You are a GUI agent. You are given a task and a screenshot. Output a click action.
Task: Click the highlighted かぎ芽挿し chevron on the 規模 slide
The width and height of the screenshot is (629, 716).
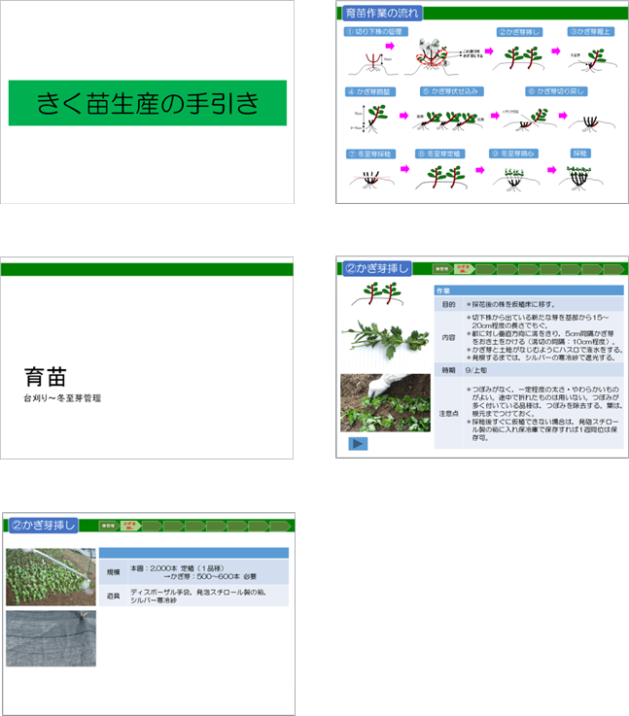(130, 526)
